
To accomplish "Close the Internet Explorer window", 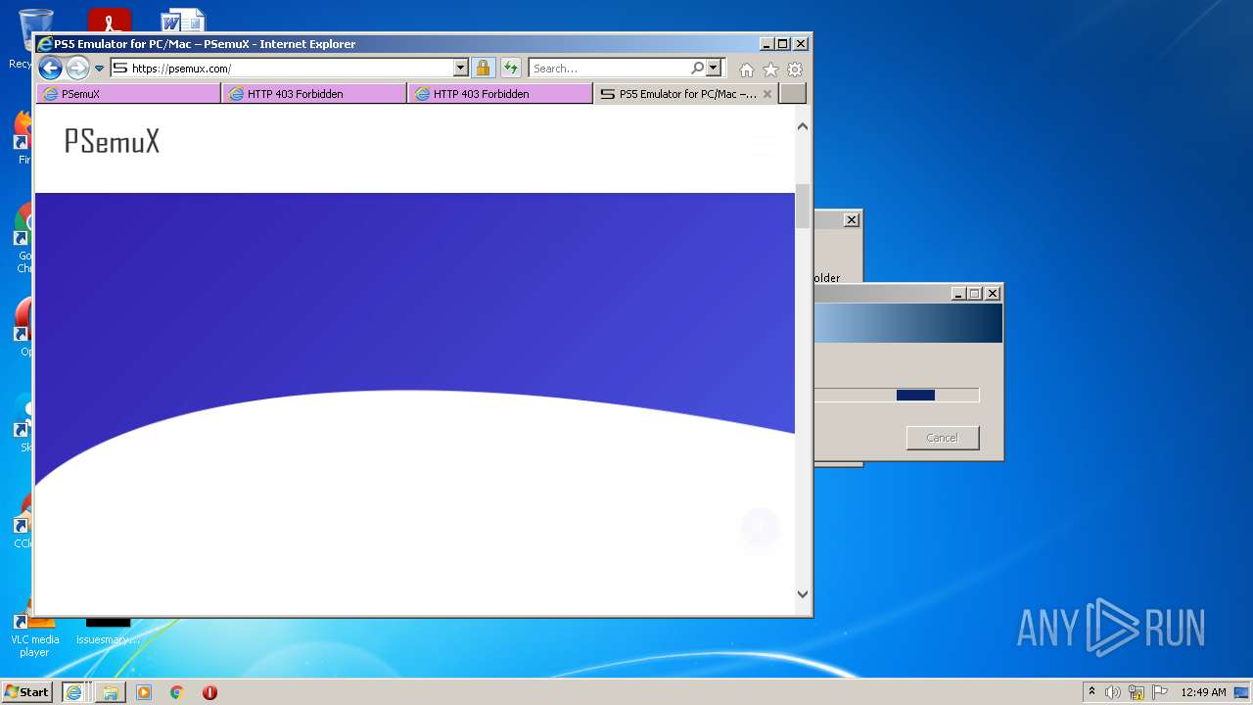I will tap(800, 44).
